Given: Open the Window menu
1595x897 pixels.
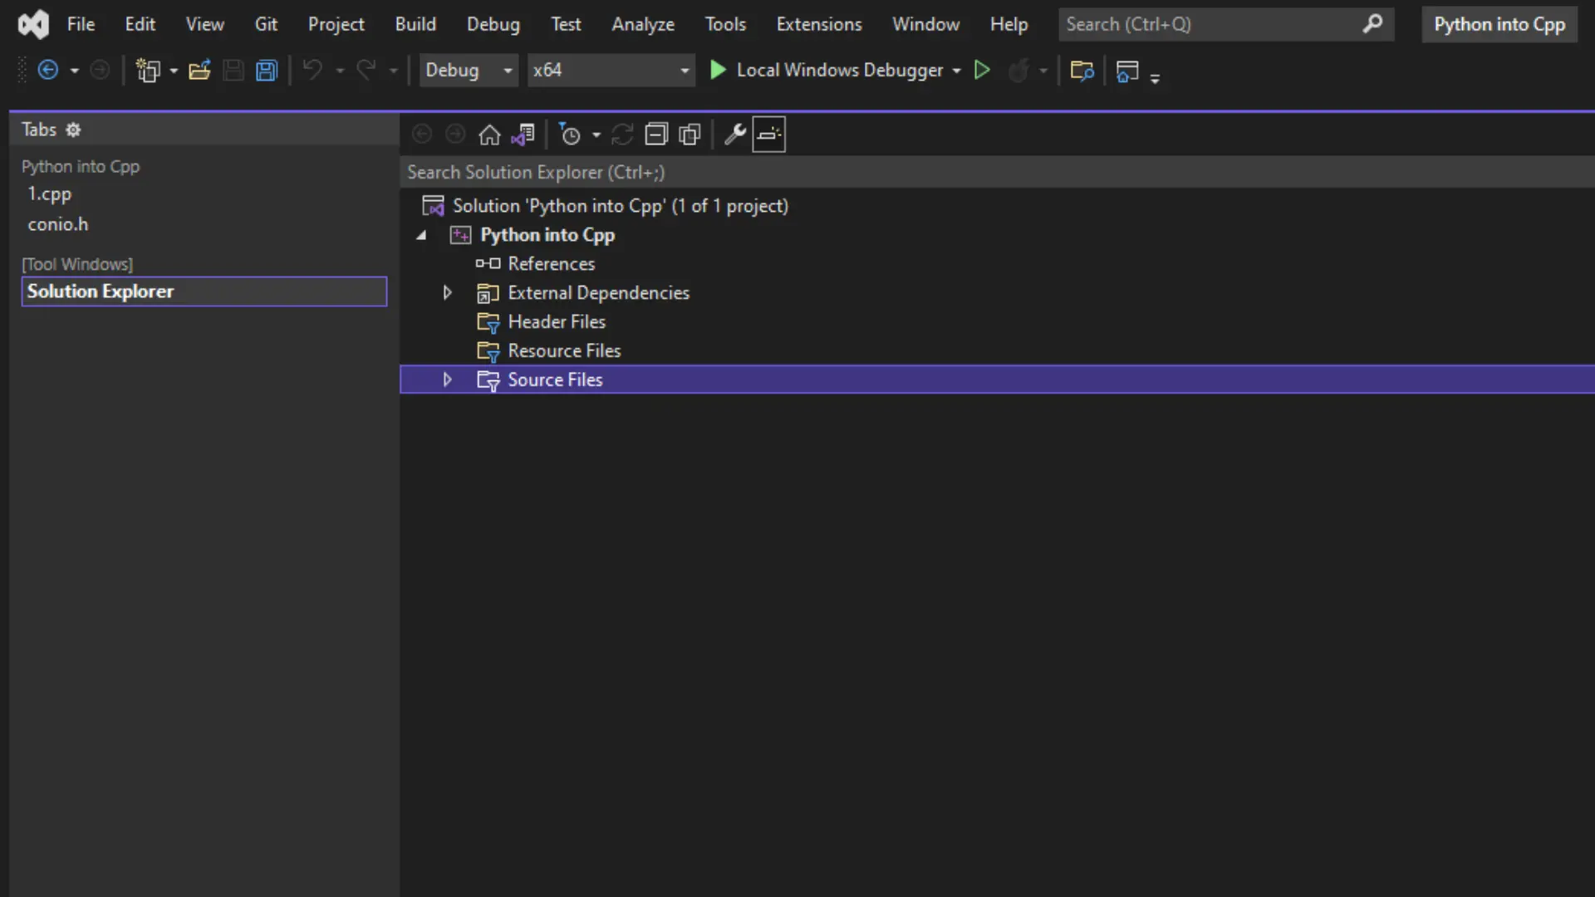Looking at the screenshot, I should point(925,25).
